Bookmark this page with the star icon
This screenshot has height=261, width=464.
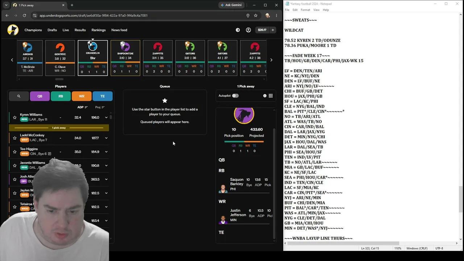(x=256, y=16)
